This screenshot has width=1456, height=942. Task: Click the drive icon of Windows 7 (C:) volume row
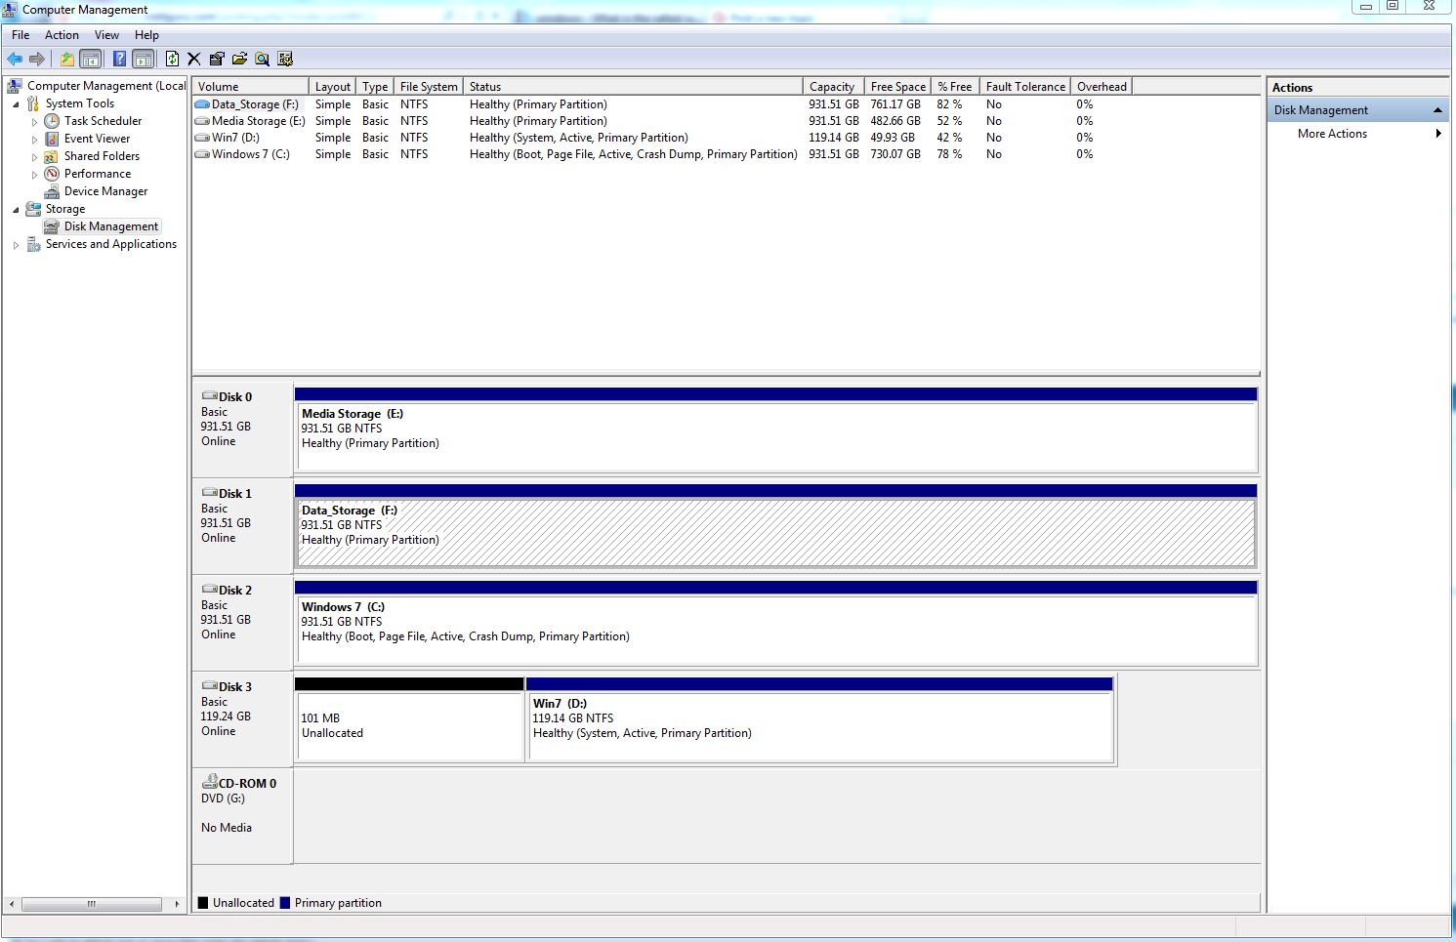pyautogui.click(x=202, y=154)
